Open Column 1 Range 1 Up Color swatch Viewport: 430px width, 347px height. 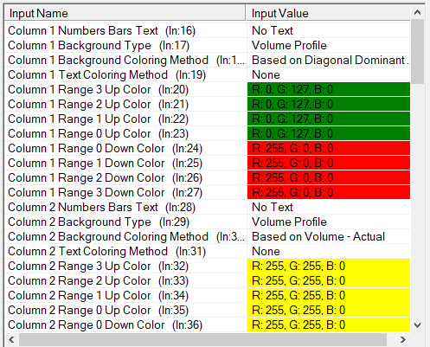[329, 119]
